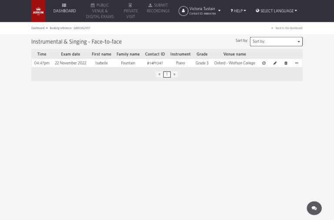This screenshot has width=334, height=220.
Task: Click the Victoria Tustain user name
Action: point(202,9)
